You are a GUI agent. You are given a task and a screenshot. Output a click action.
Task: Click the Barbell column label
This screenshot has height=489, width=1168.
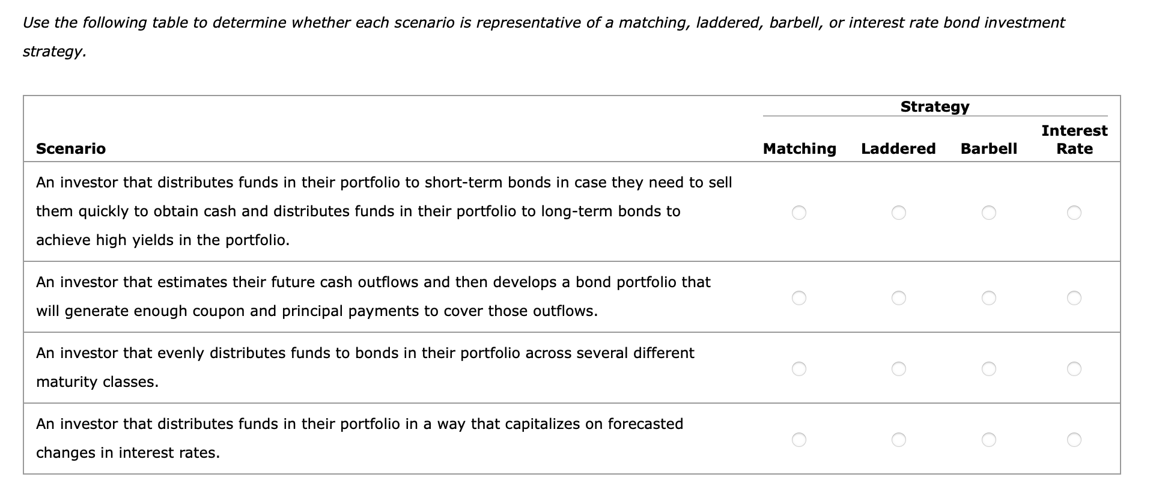click(988, 148)
